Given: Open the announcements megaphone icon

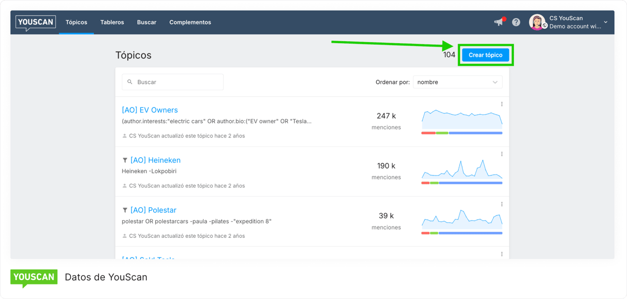Looking at the screenshot, I should pos(499,22).
